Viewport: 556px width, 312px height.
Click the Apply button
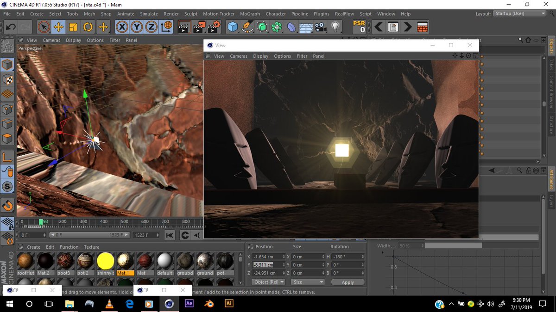click(x=347, y=282)
